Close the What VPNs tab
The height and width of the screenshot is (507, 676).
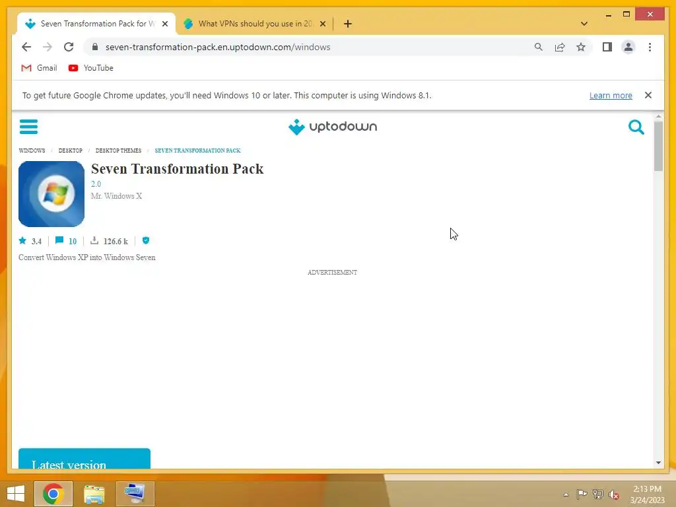point(322,24)
